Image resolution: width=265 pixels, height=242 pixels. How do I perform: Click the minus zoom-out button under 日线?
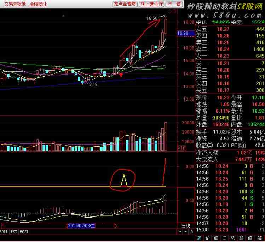tap(185, 232)
